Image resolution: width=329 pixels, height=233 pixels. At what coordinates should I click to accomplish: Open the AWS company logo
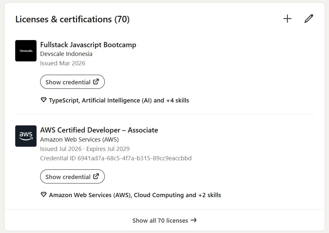[x=26, y=136]
